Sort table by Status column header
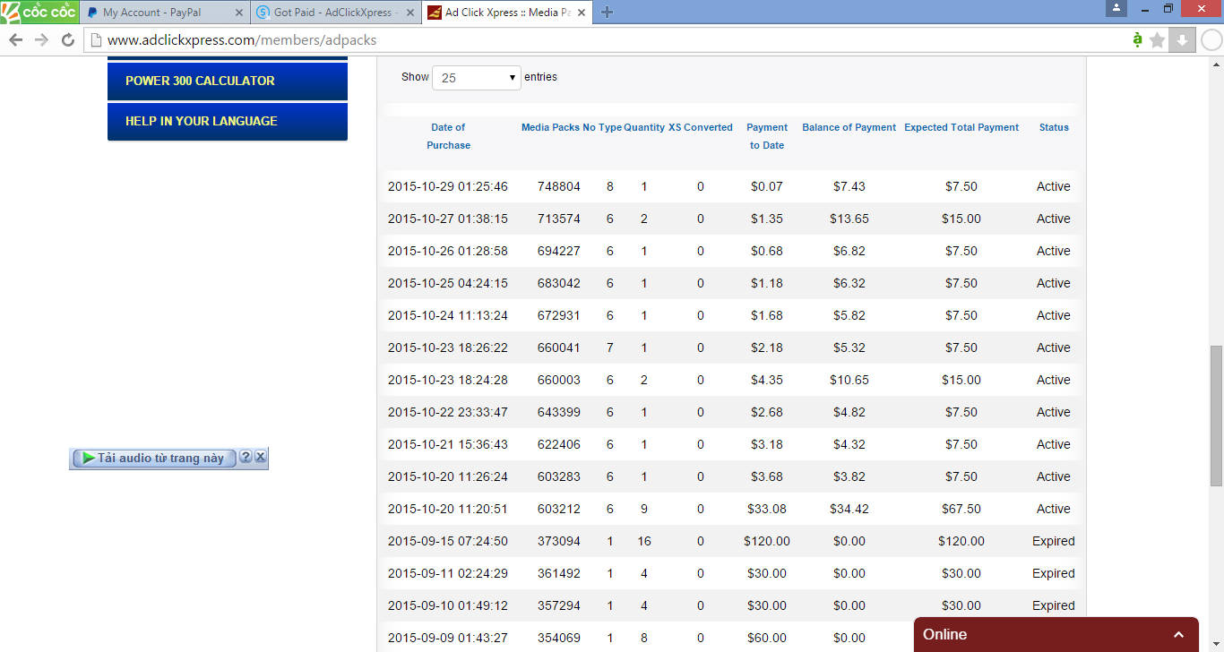This screenshot has height=652, width=1224. click(x=1054, y=127)
